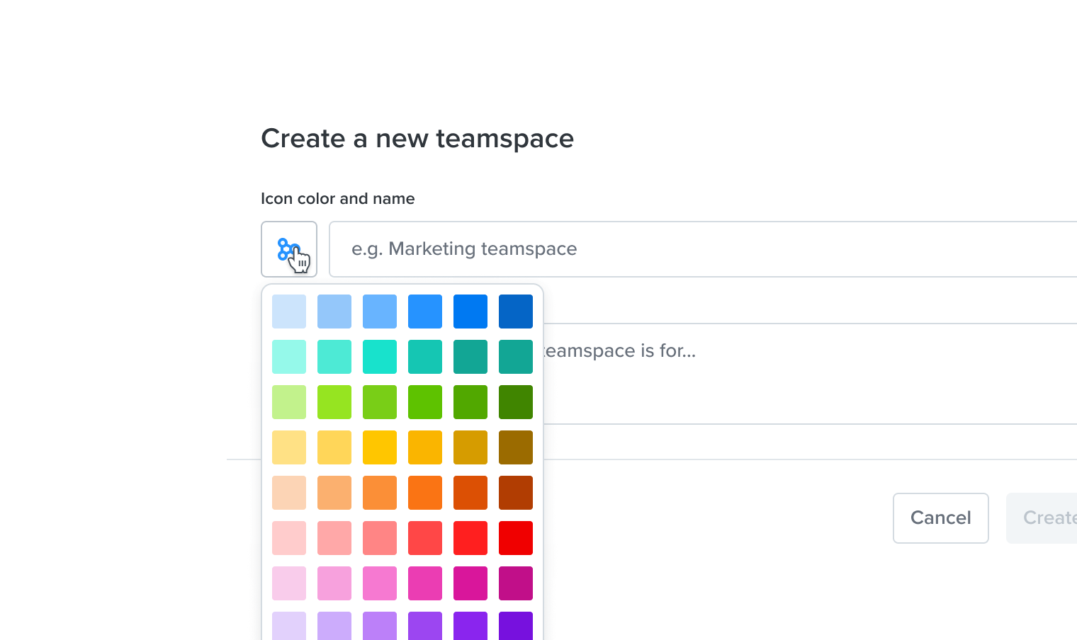Screen dimensions: 1077x640
Task: Choose the fifth swatch in the green row
Action: [470, 402]
